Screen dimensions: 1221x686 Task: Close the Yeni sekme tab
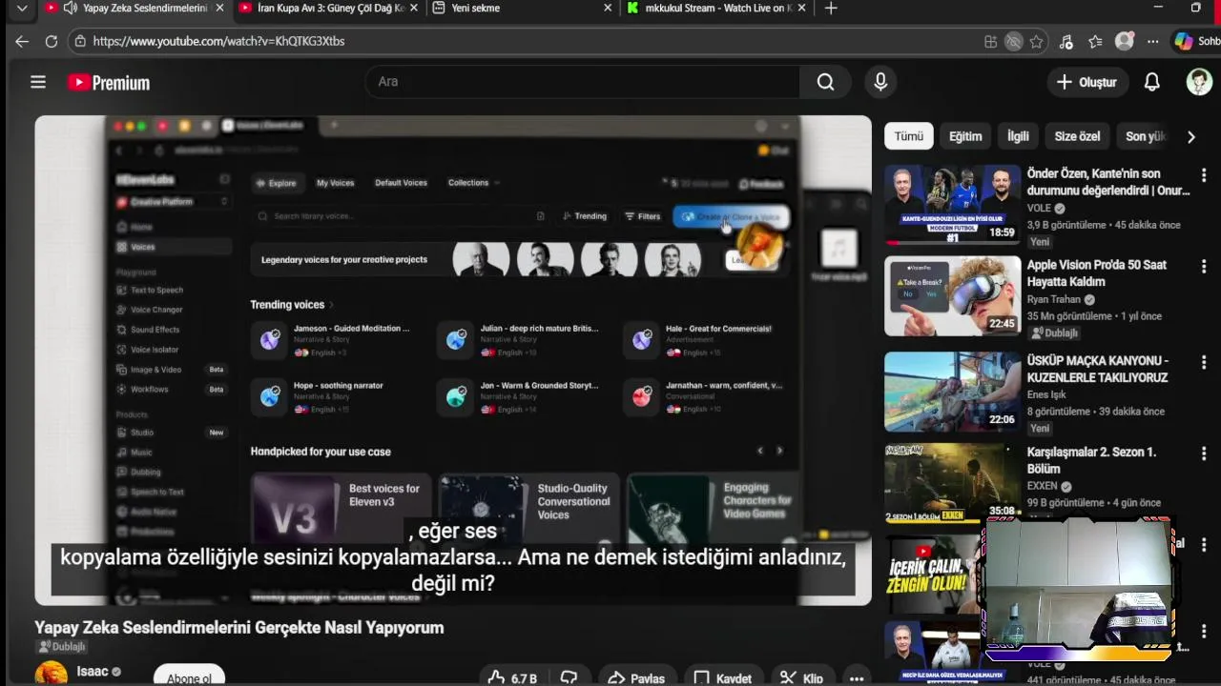pos(609,8)
